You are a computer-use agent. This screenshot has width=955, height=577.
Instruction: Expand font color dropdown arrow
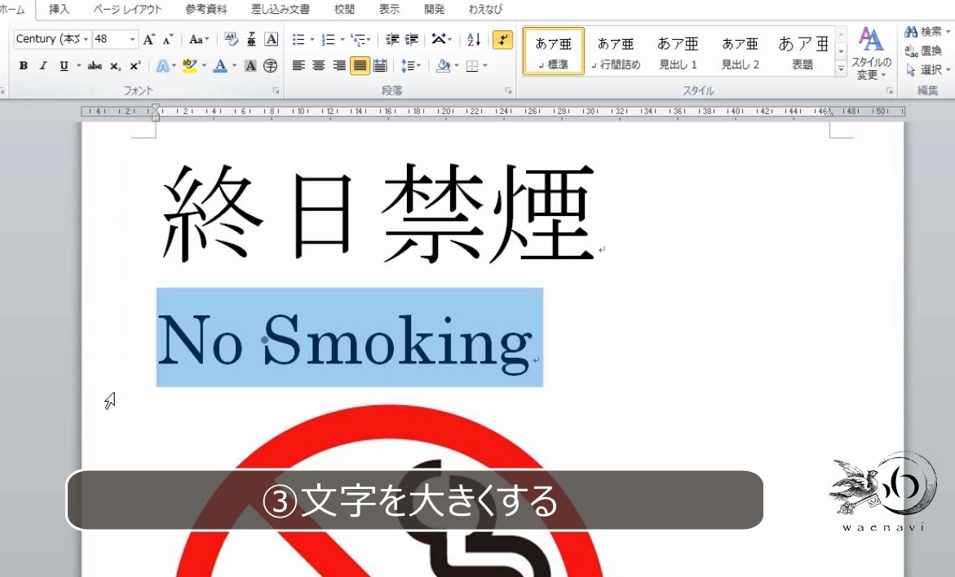point(235,66)
